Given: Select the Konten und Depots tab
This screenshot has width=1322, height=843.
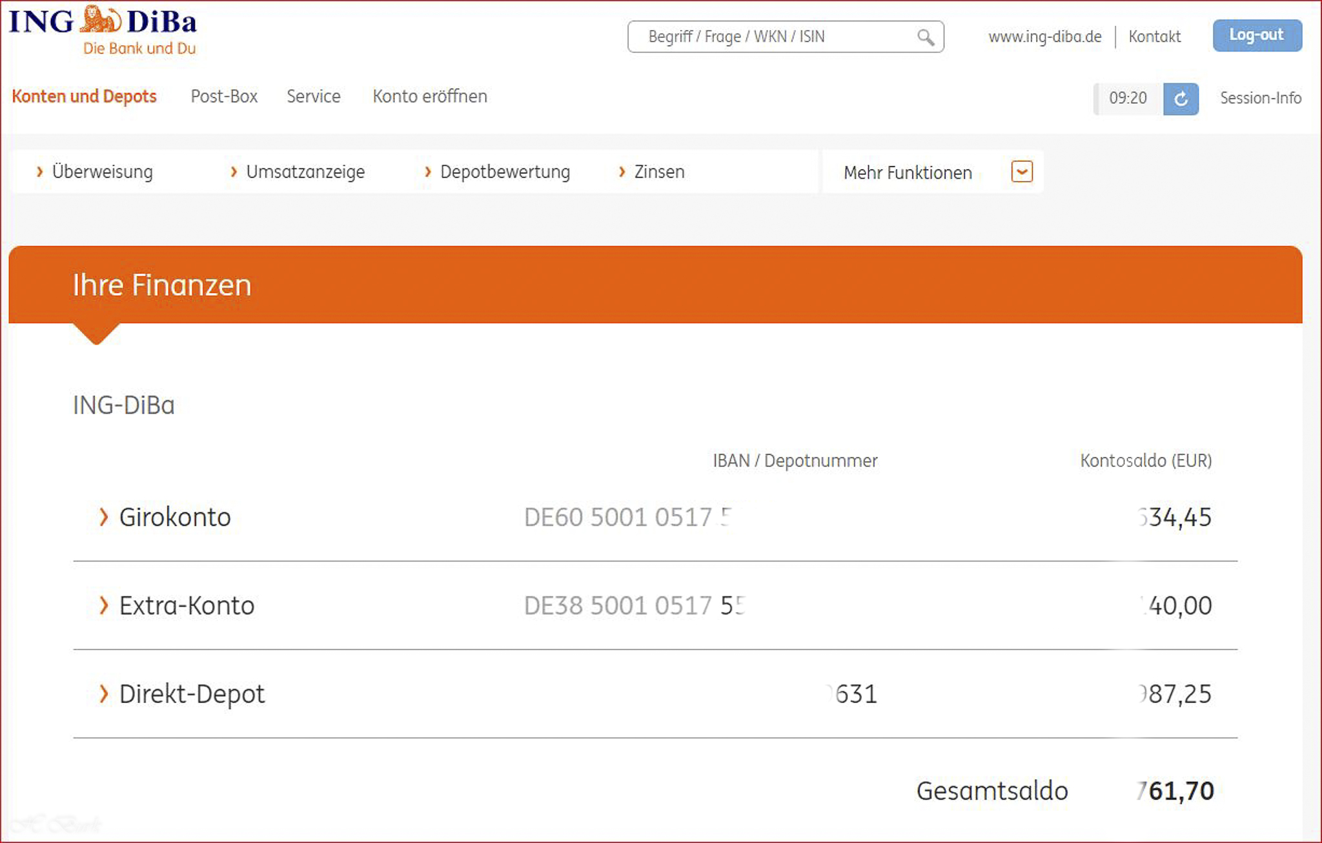Looking at the screenshot, I should 84,97.
